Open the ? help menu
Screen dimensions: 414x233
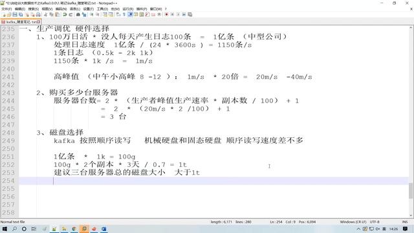pos(166,9)
